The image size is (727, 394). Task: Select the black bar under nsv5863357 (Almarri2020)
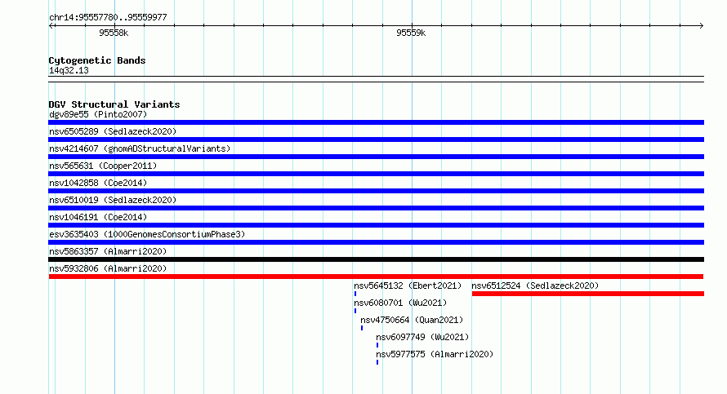[x=376, y=259]
